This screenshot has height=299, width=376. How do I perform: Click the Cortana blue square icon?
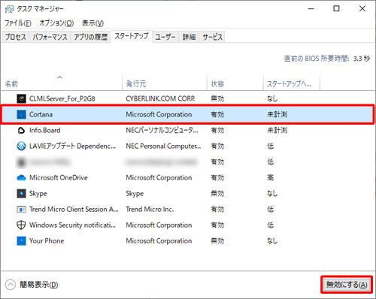tap(21, 114)
